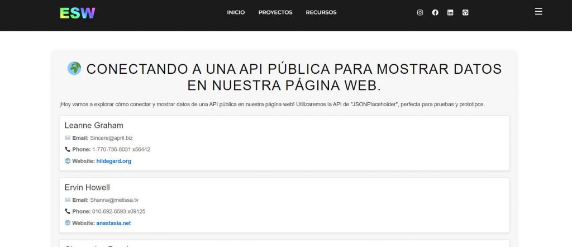572x247 pixels.
Task: Click the phone icon in Leanne Graham's card
Action: coord(68,149)
